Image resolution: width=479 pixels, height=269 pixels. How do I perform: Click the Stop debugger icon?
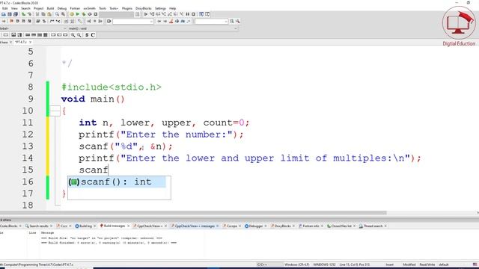pos(193,14)
